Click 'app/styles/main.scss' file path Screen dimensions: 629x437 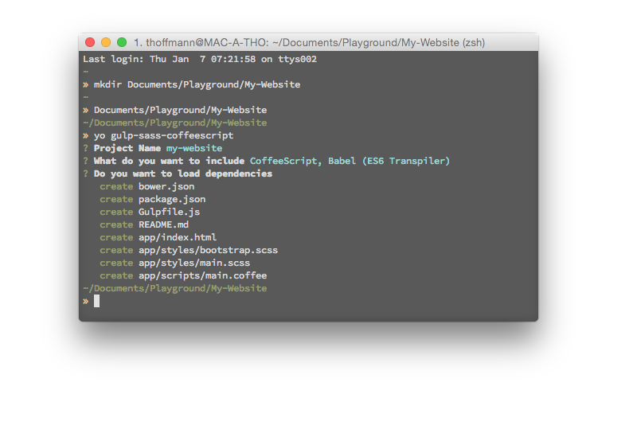[194, 263]
